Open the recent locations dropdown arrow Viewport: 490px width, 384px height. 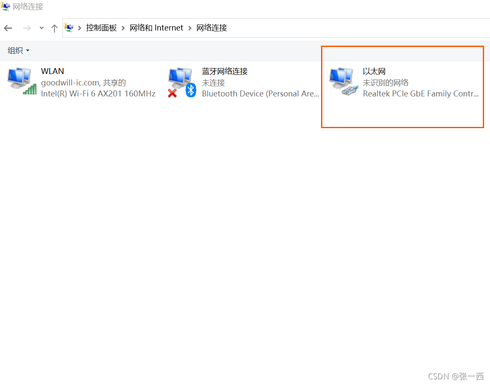tap(41, 28)
